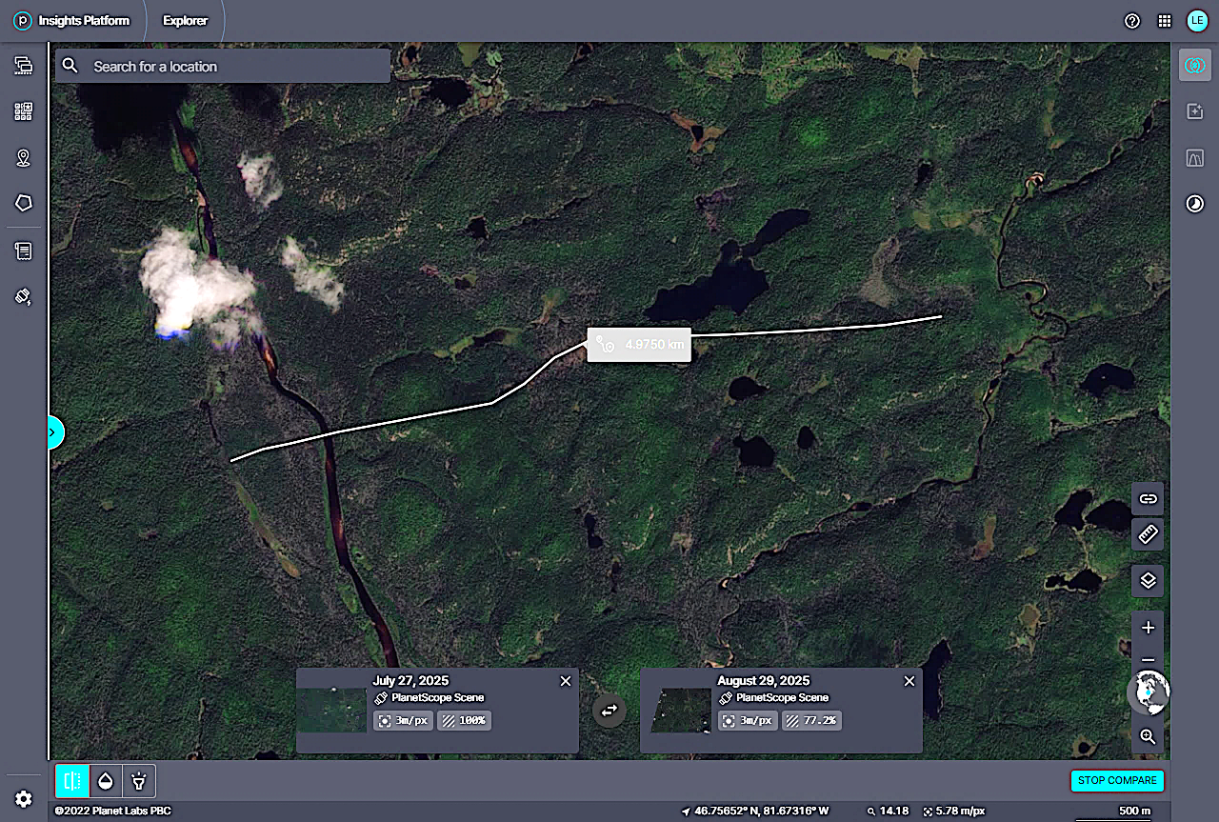Viewport: 1219px width, 822px height.
Task: Remove the August 29, 2025 scene
Action: [x=909, y=681]
